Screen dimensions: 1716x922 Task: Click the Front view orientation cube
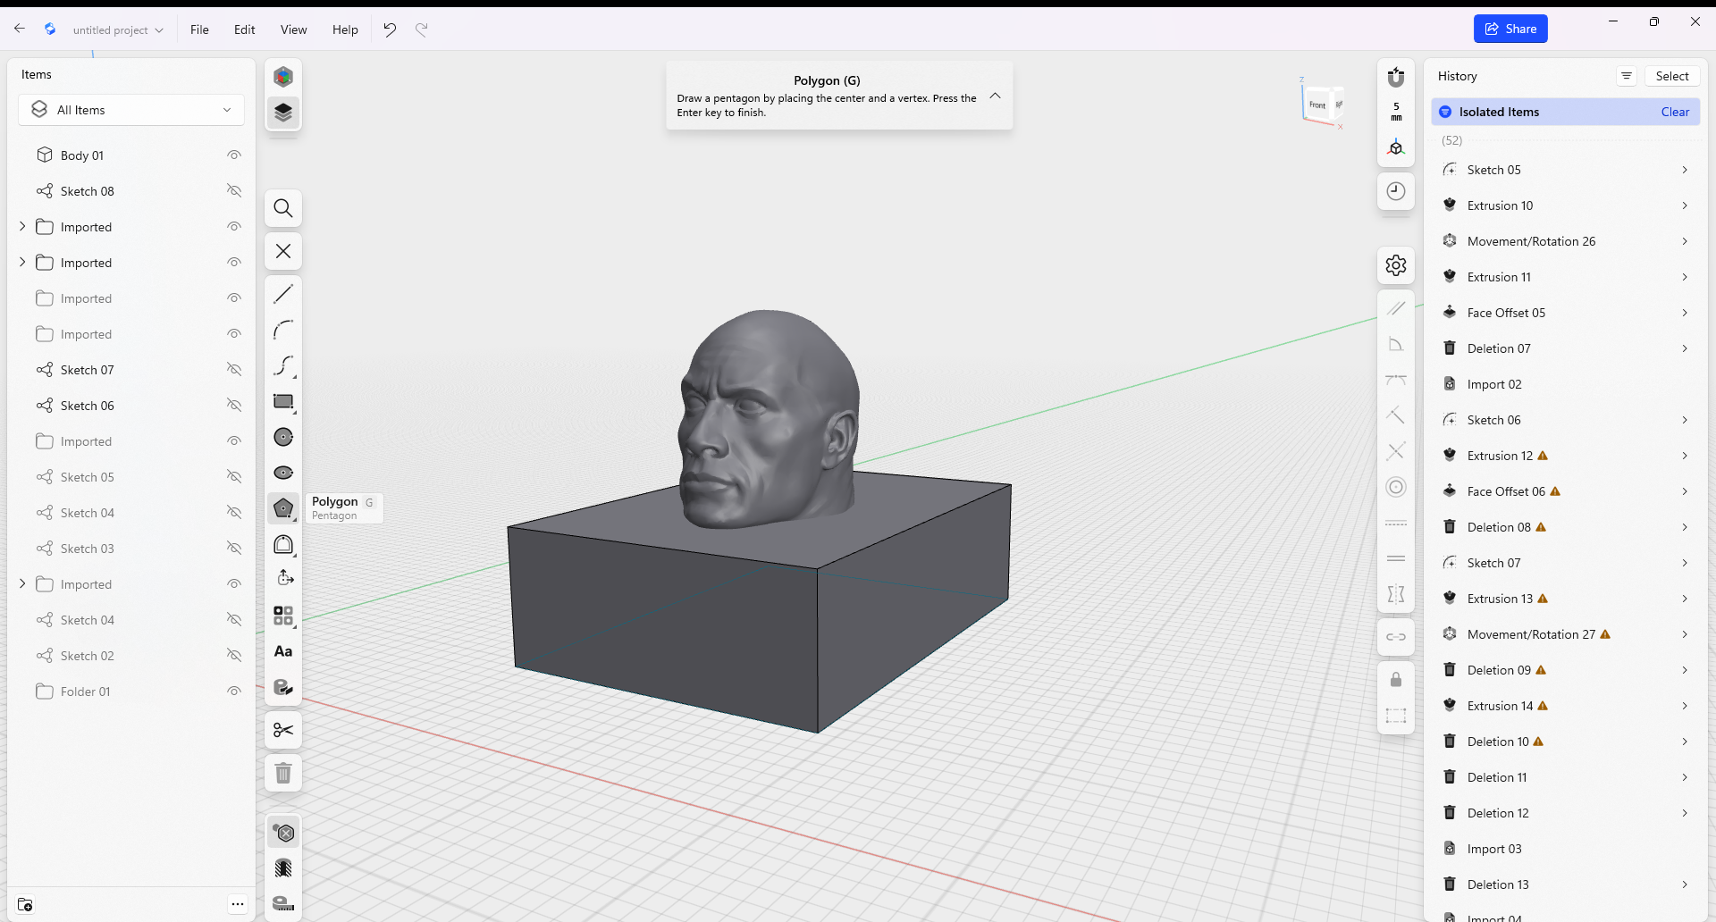point(1319,105)
